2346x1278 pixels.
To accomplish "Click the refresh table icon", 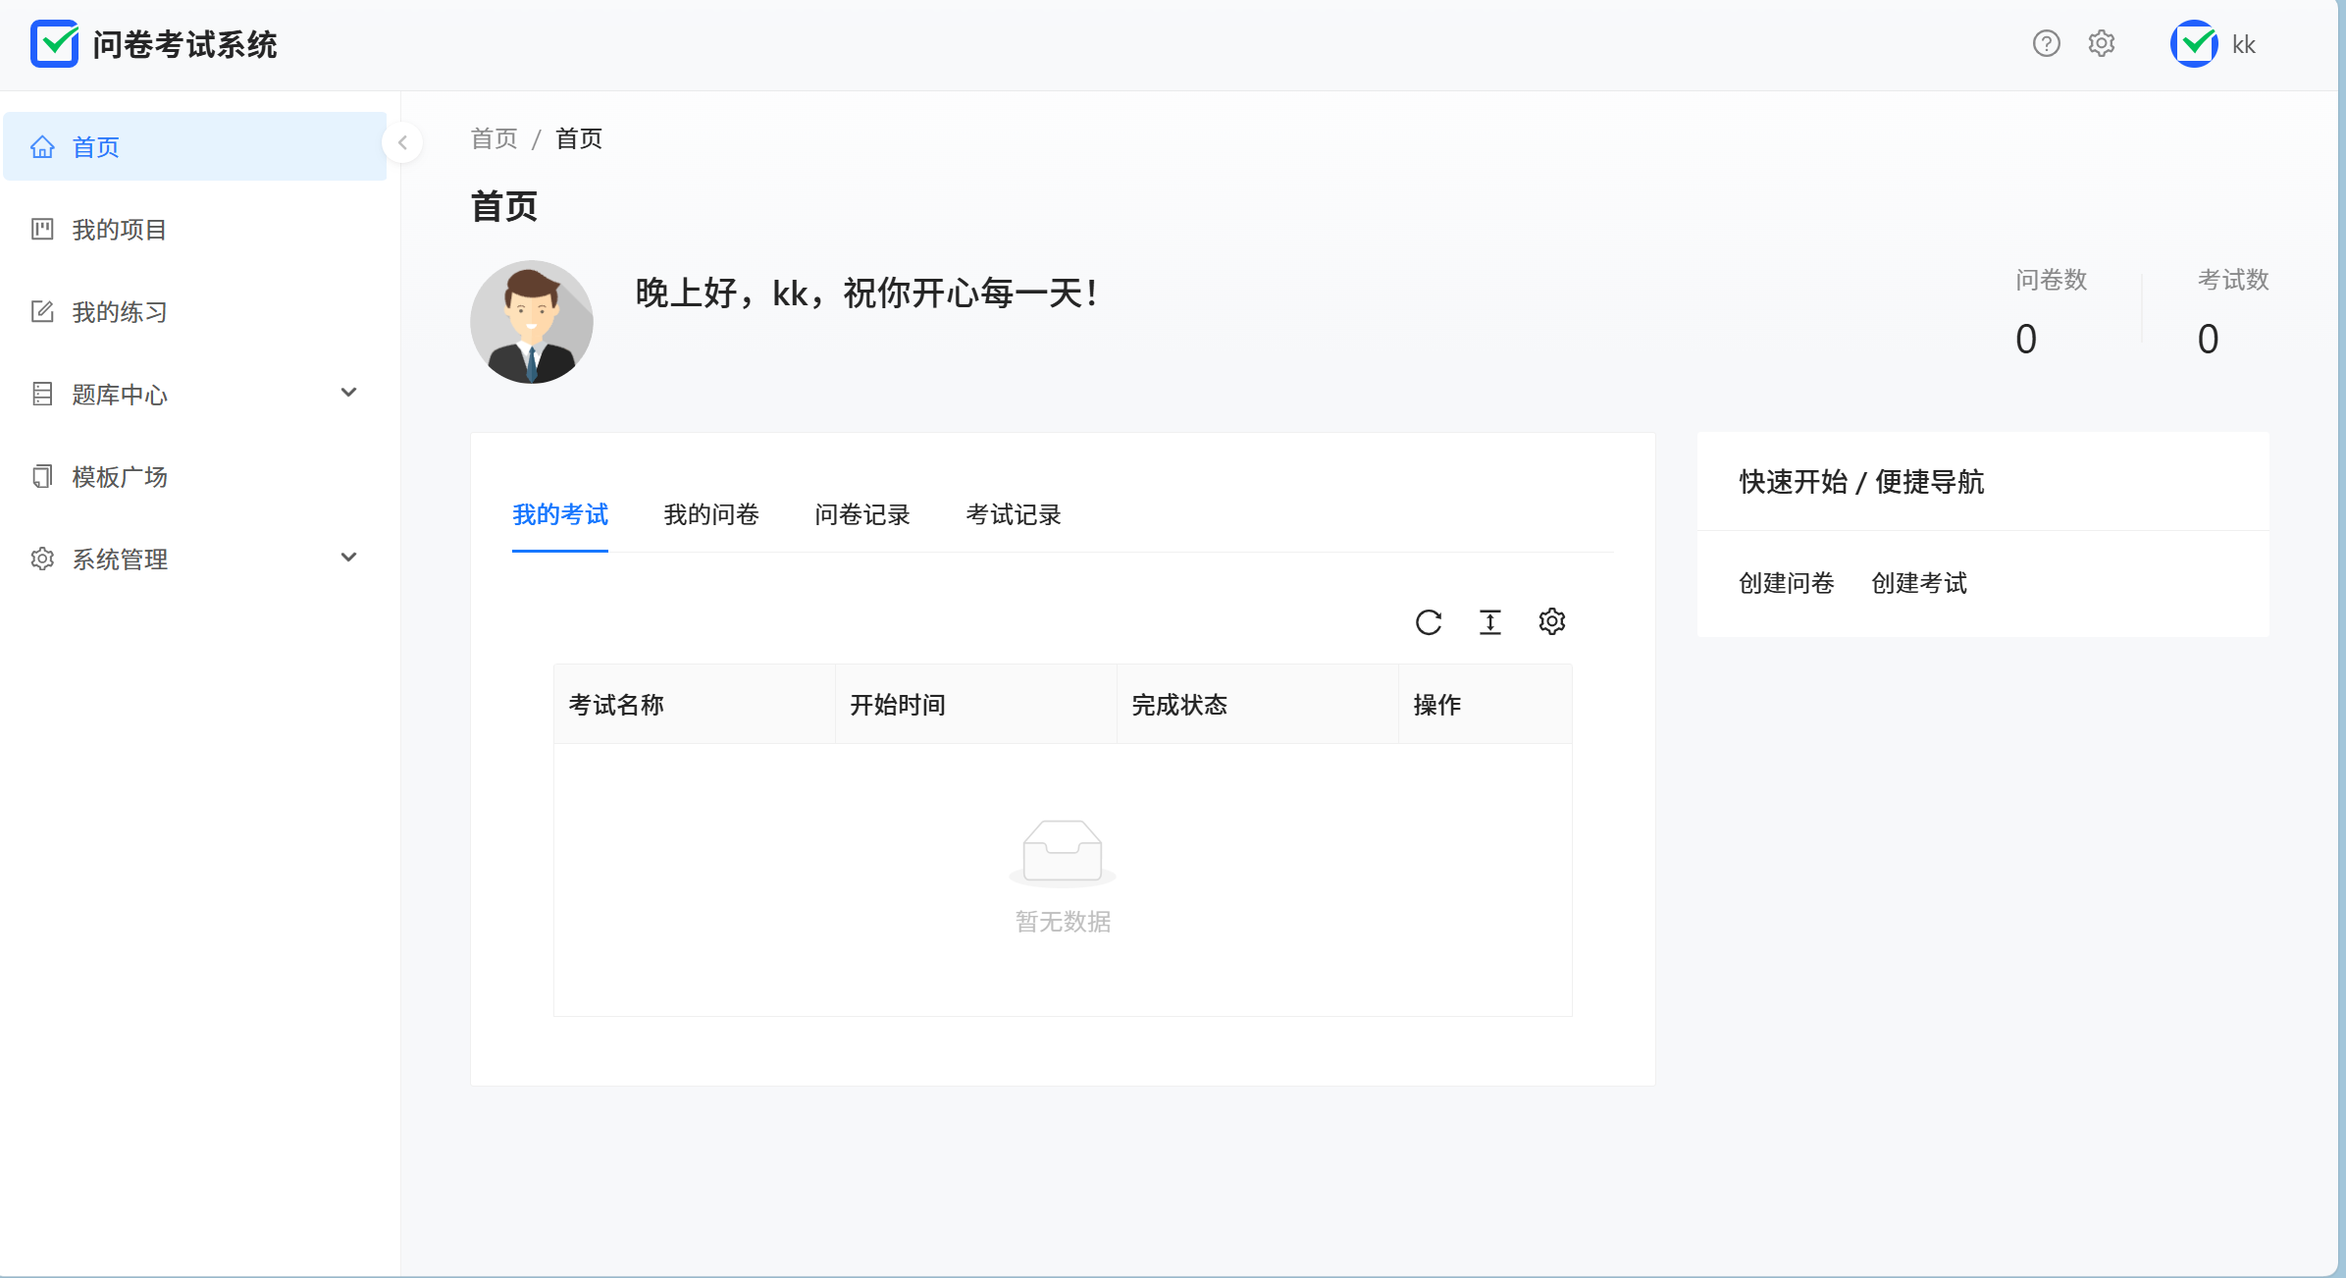I will pos(1428,622).
